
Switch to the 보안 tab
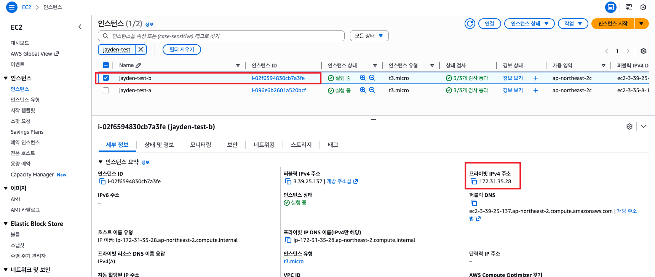232,145
